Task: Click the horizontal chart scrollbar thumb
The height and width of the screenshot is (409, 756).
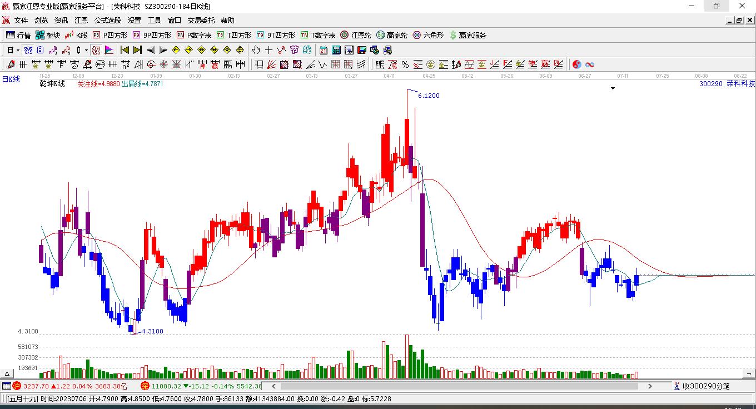Action: (x=458, y=386)
